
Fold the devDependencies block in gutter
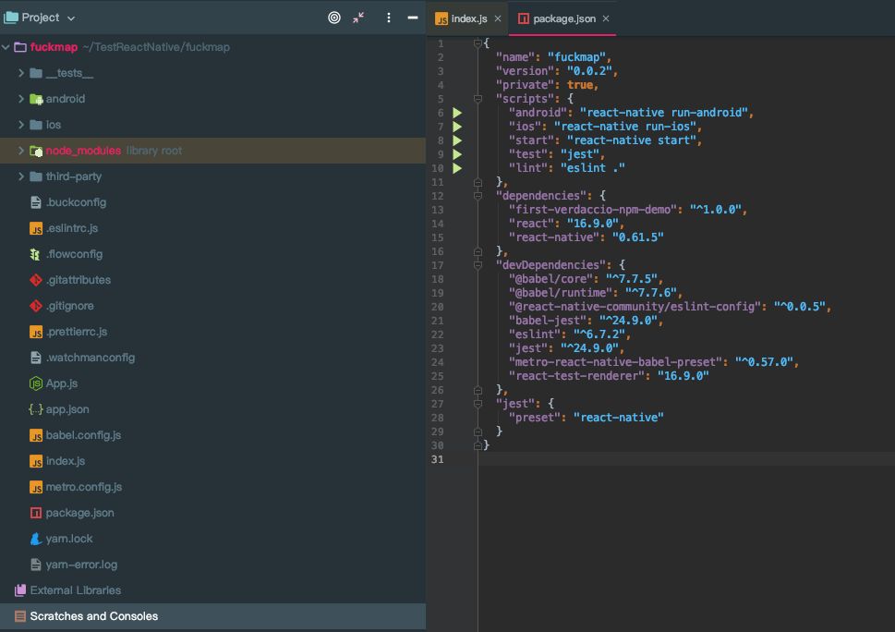tap(478, 265)
